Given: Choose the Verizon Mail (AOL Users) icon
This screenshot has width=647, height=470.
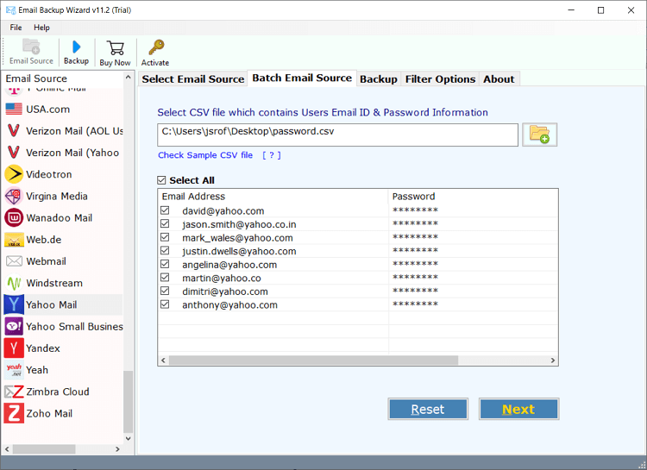Looking at the screenshot, I should [x=14, y=131].
